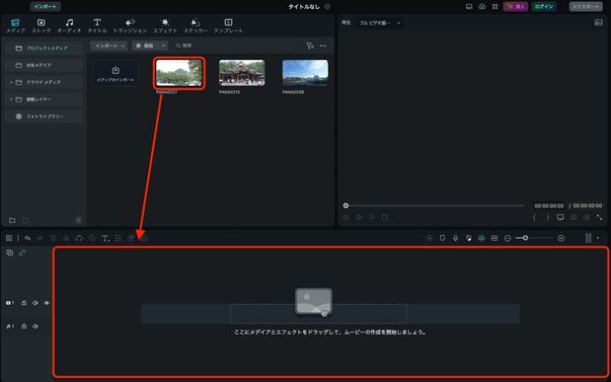Click the timeline zoom slider handle
611x382 pixels.
click(x=525, y=238)
